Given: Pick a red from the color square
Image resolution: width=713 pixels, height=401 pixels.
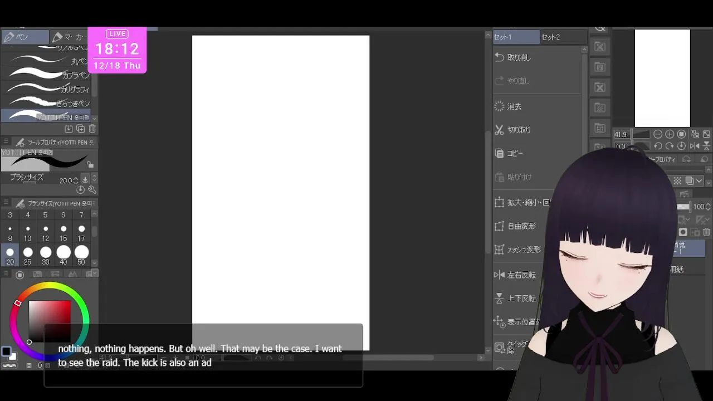Looking at the screenshot, I should coord(50,321).
